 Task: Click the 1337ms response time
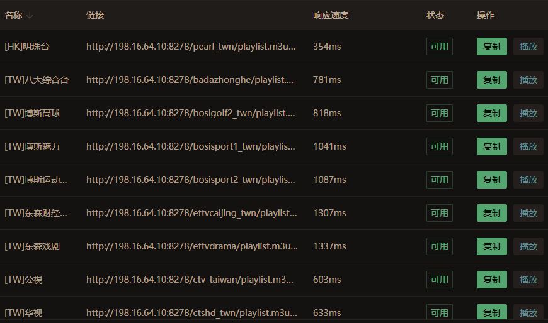coord(329,246)
